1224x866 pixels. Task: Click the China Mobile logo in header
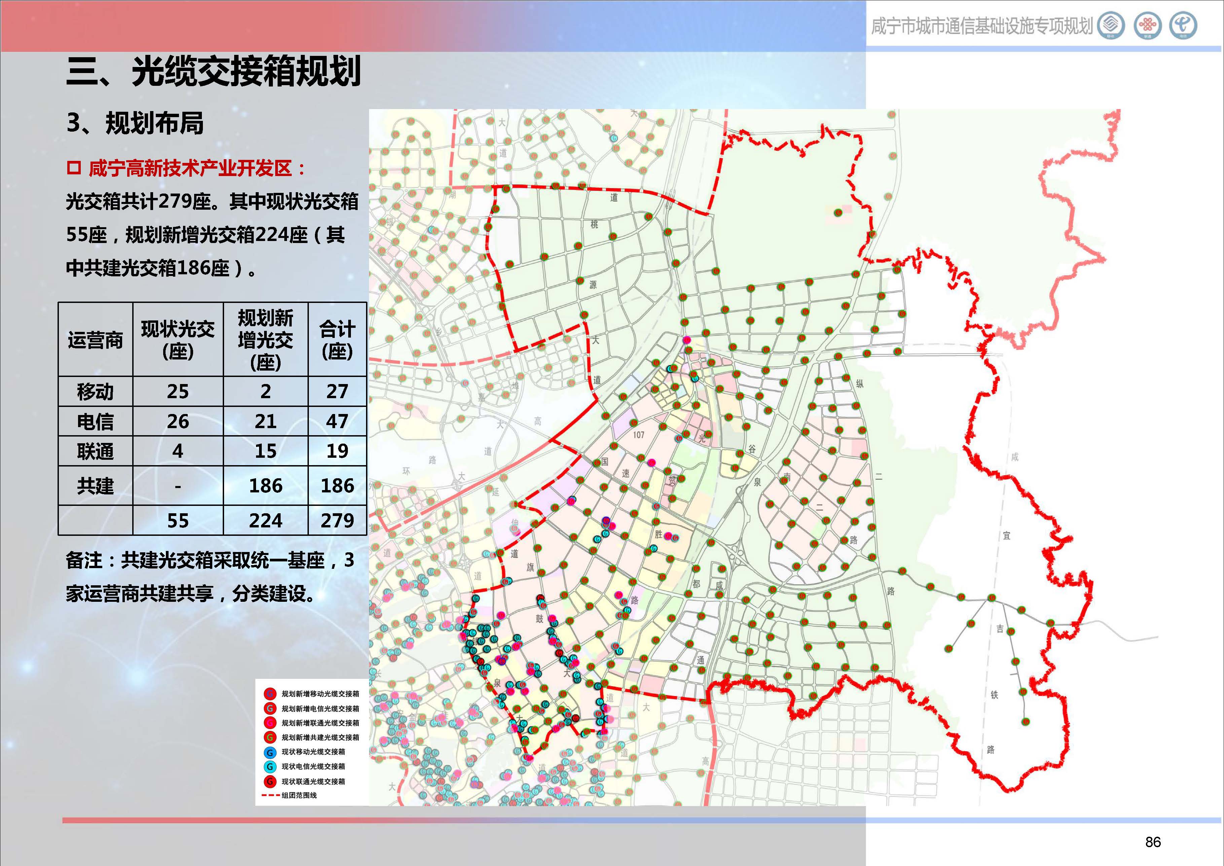click(1111, 26)
